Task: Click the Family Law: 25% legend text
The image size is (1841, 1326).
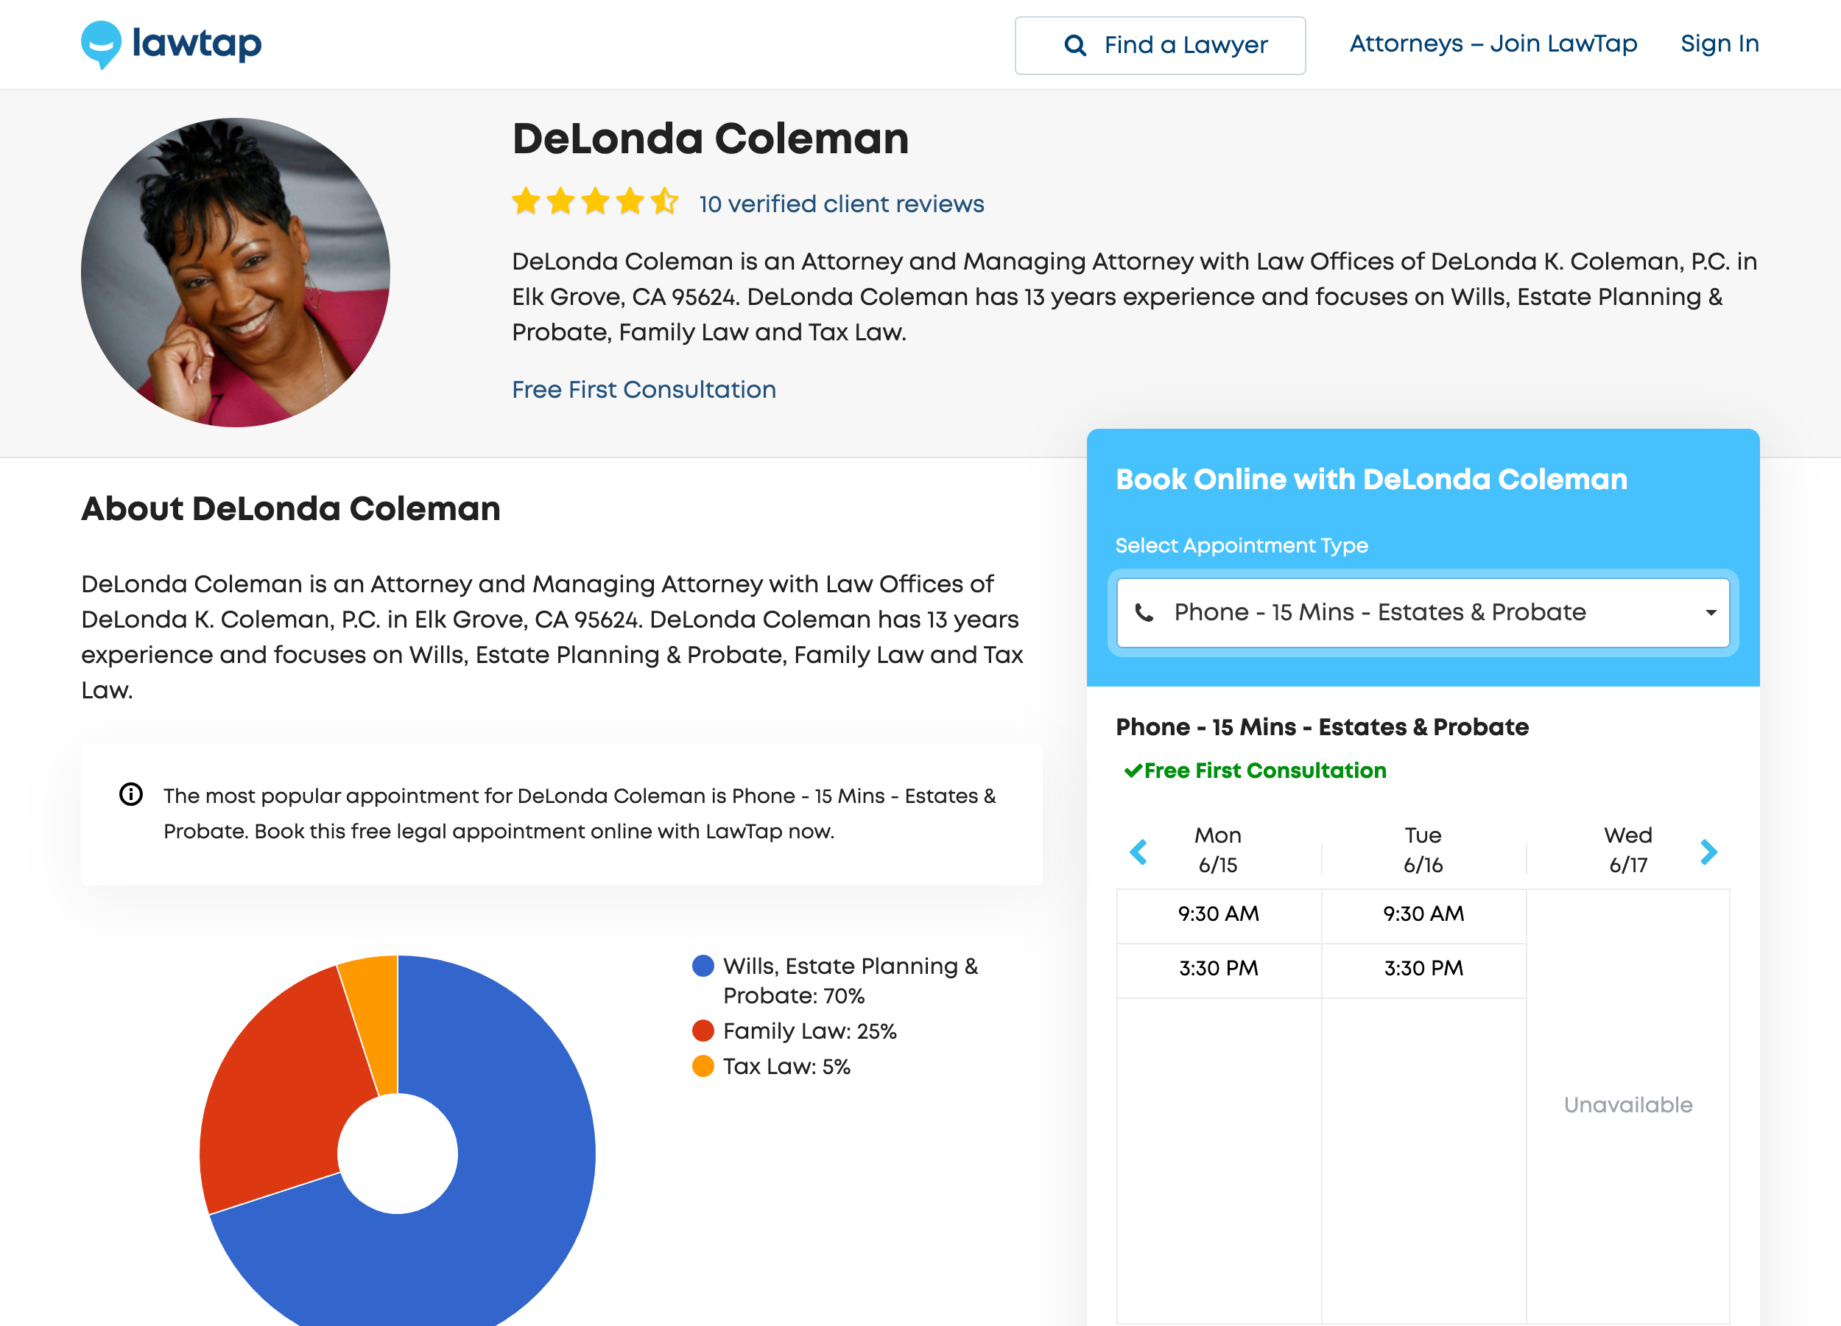Action: click(x=809, y=1032)
